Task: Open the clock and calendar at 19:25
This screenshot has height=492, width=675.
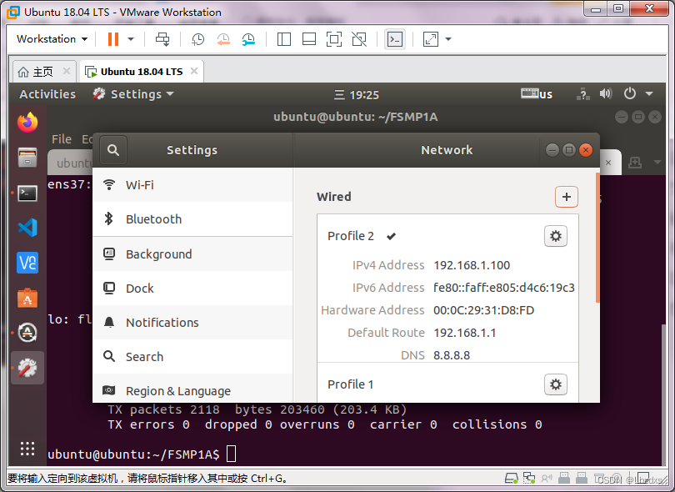Action: [x=357, y=95]
